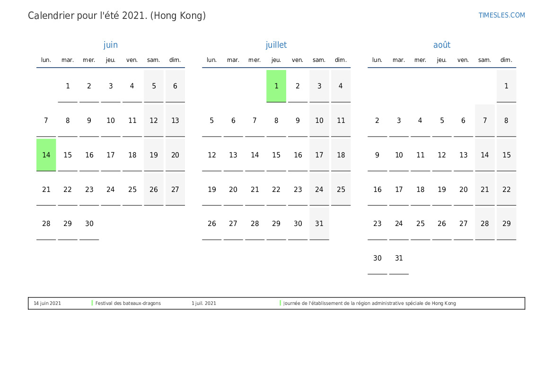Click the Hong Kong establishment day legend text
This screenshot has height=391, width=553.
tap(369, 303)
